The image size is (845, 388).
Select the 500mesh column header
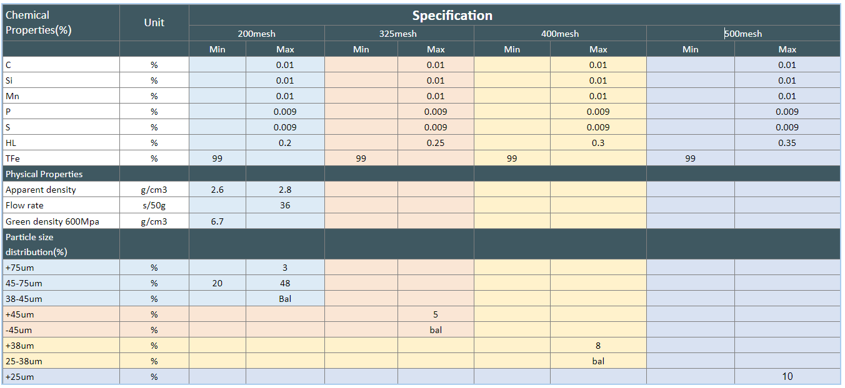743,34
